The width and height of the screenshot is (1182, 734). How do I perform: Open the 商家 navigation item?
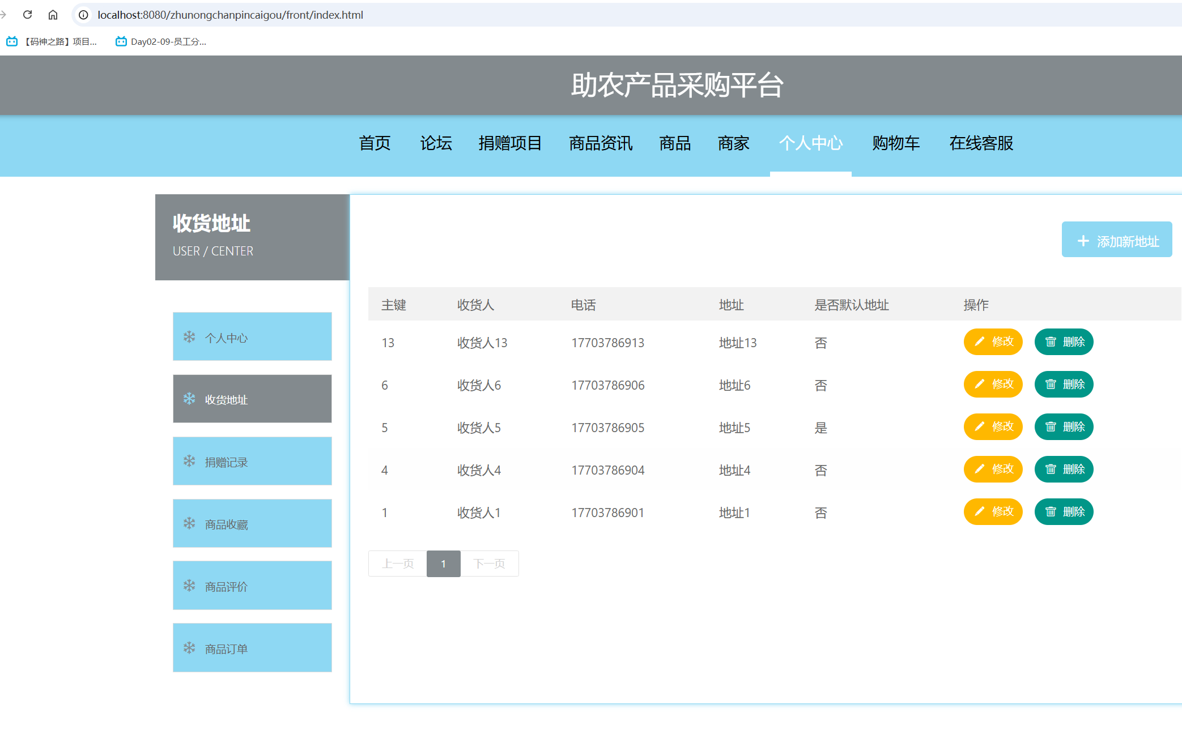pyautogui.click(x=733, y=143)
